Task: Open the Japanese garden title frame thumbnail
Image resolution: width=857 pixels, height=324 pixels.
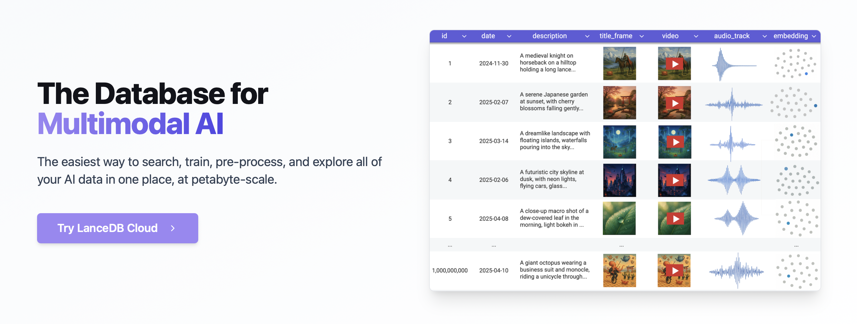Action: [x=620, y=103]
